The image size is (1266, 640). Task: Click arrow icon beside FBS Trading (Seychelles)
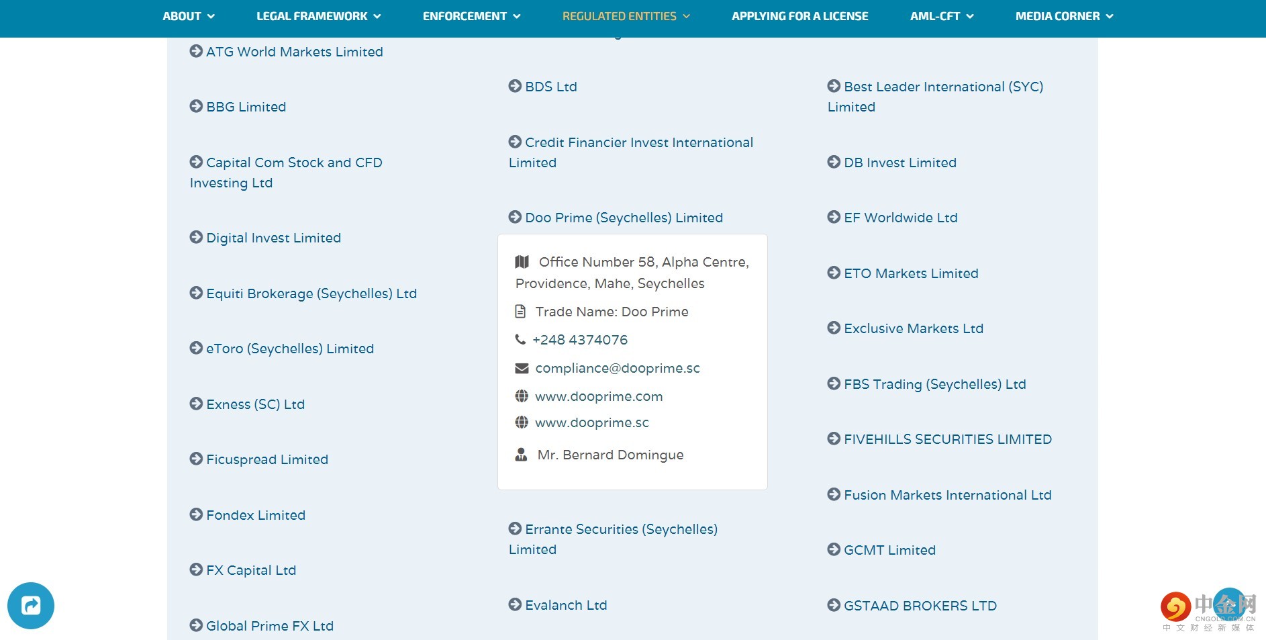(834, 383)
